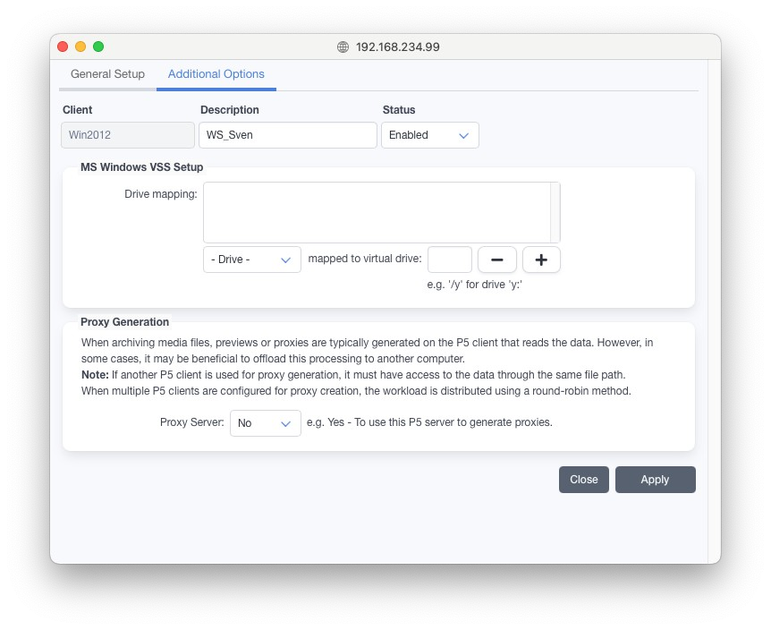Click the 192.168.234.99 window title text
This screenshot has height=630, width=771.
[397, 47]
